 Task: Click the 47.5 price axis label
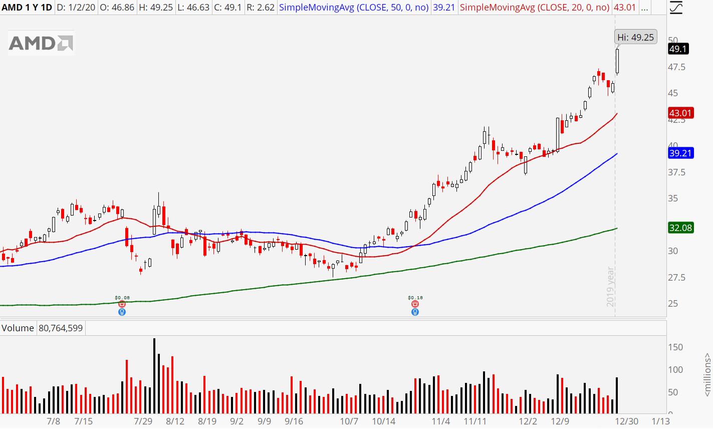pos(677,67)
